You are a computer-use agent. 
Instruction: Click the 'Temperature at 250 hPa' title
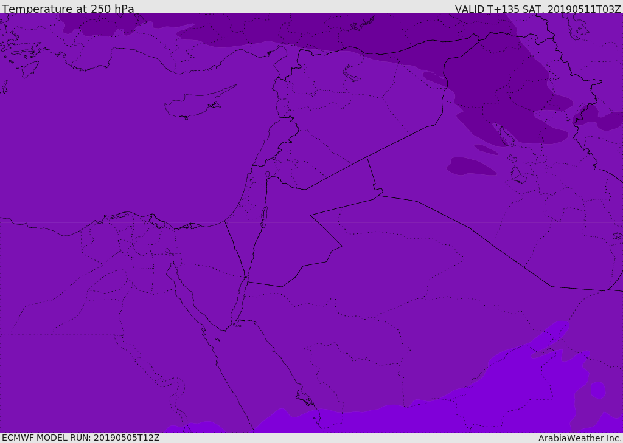(x=68, y=9)
